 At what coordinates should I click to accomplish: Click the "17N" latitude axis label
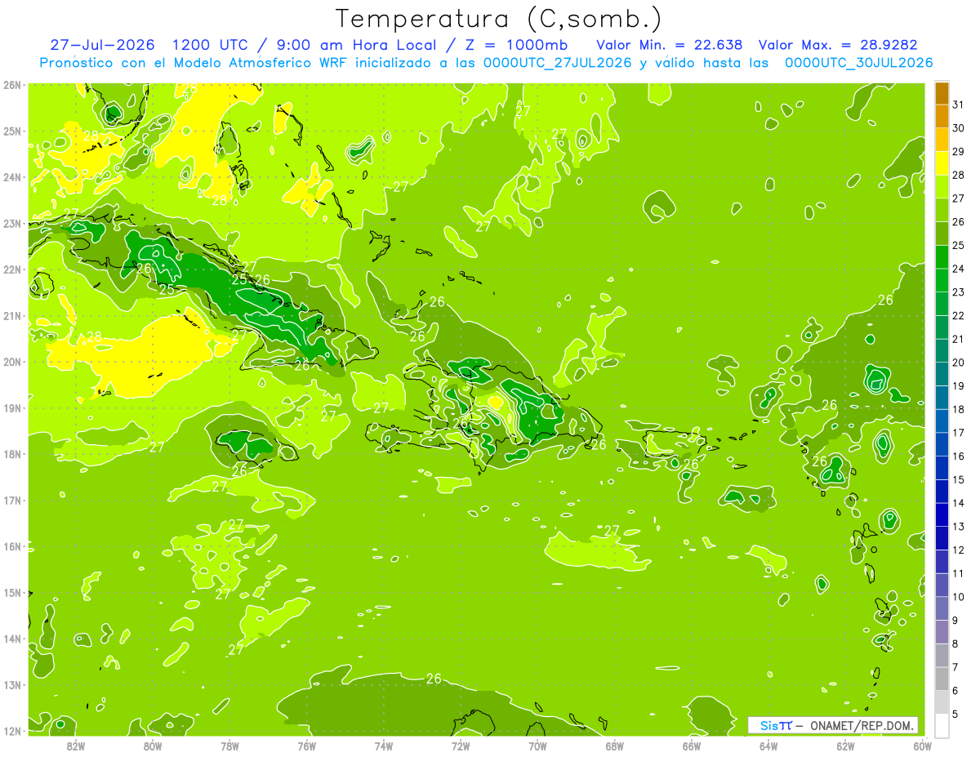[12, 500]
